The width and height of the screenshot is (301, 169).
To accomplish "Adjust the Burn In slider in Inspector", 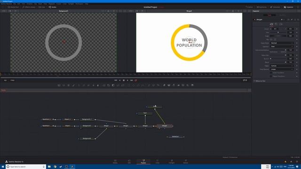I will (278, 59).
